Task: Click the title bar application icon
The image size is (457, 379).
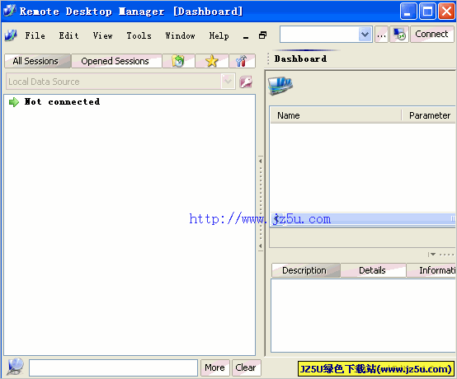Action: click(x=10, y=11)
